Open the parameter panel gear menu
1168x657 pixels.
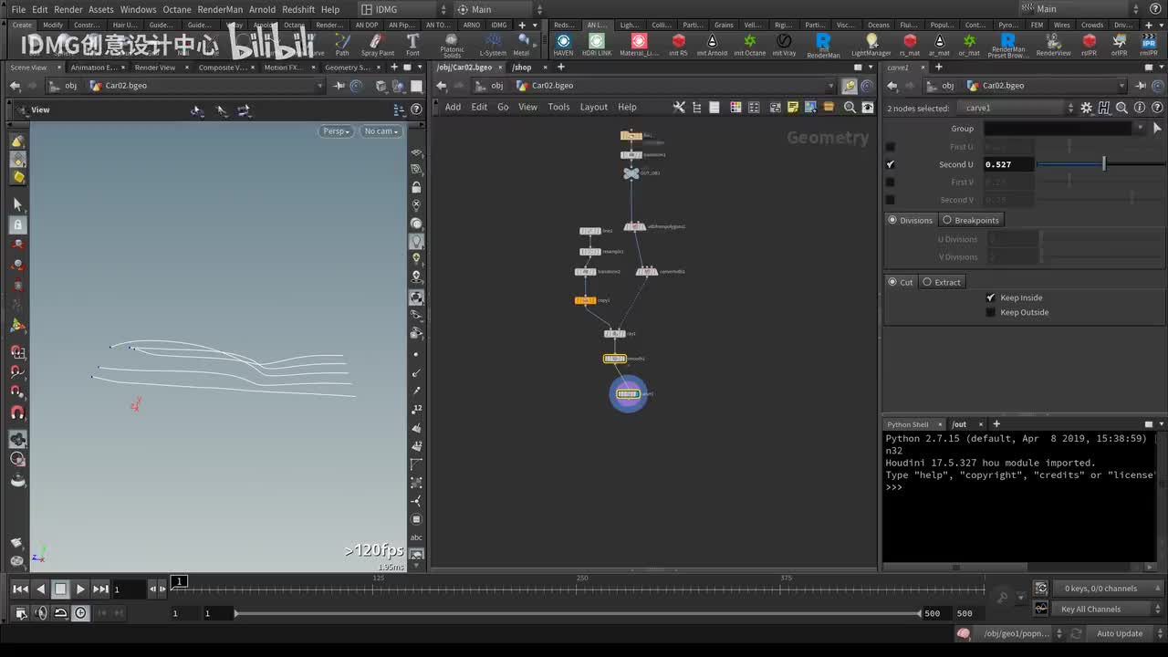pyautogui.click(x=1086, y=108)
